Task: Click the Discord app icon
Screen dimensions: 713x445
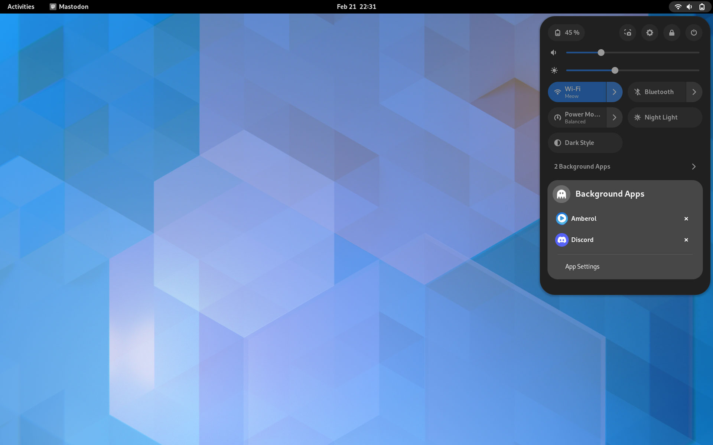Action: 561,240
